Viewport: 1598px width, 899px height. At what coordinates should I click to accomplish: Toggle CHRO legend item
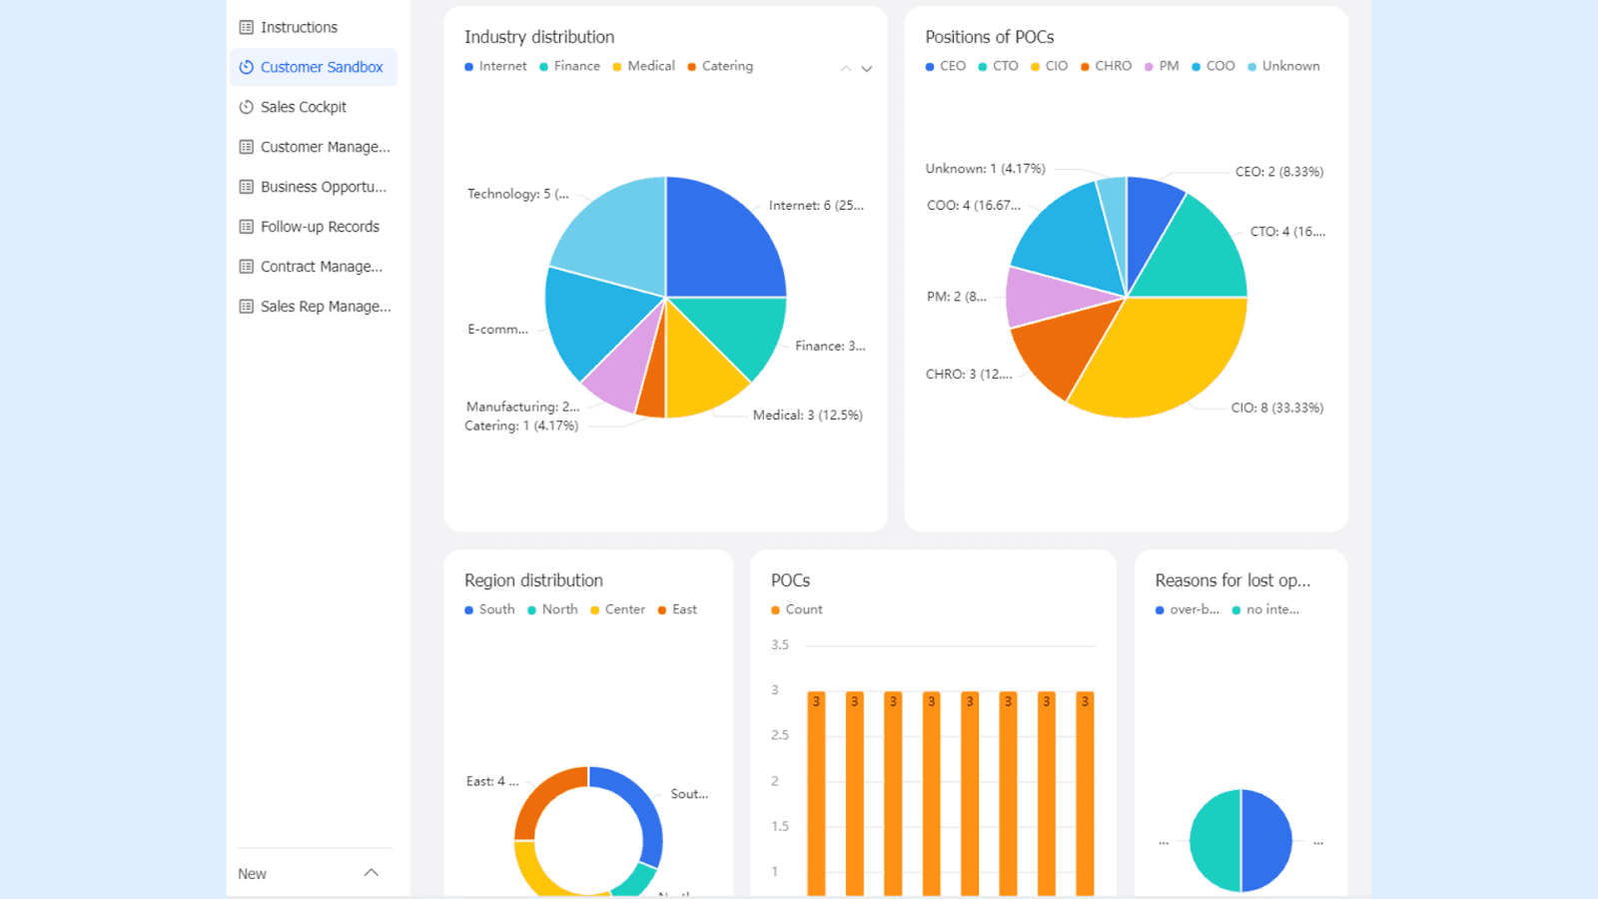[x=1106, y=66]
